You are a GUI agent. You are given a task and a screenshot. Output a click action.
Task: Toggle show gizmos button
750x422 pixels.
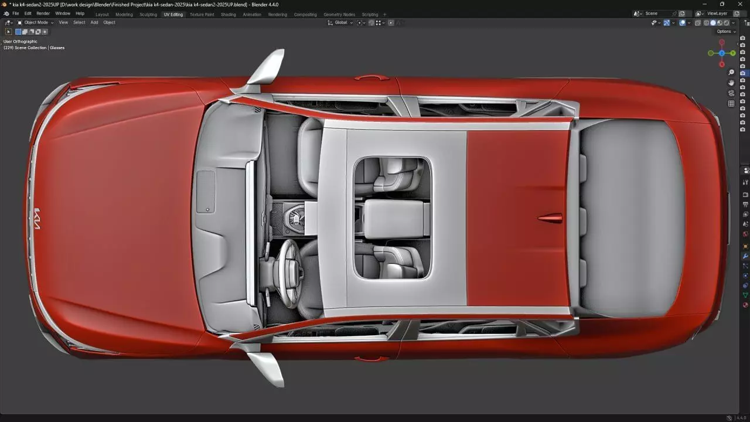[667, 22]
